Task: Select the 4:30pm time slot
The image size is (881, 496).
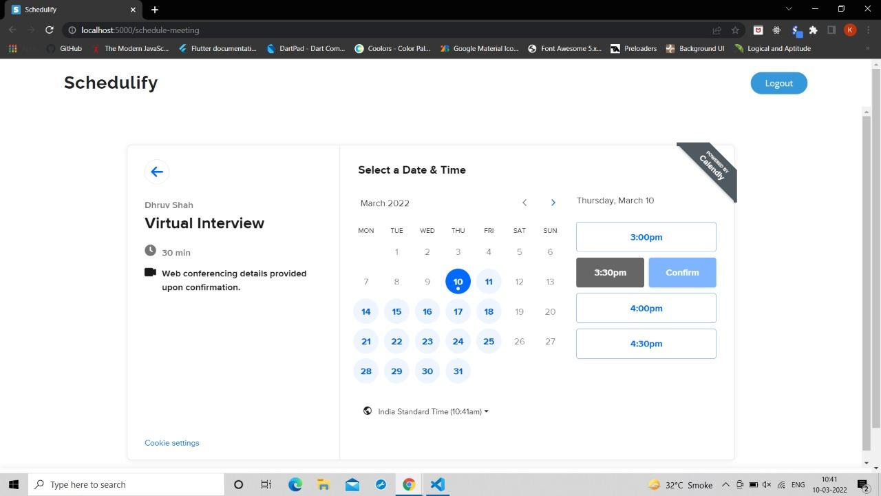Action: [646, 344]
